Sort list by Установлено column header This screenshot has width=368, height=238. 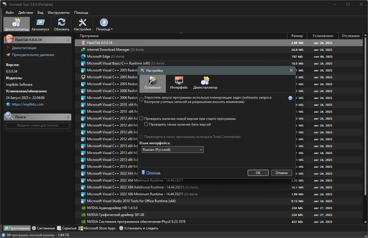point(323,36)
